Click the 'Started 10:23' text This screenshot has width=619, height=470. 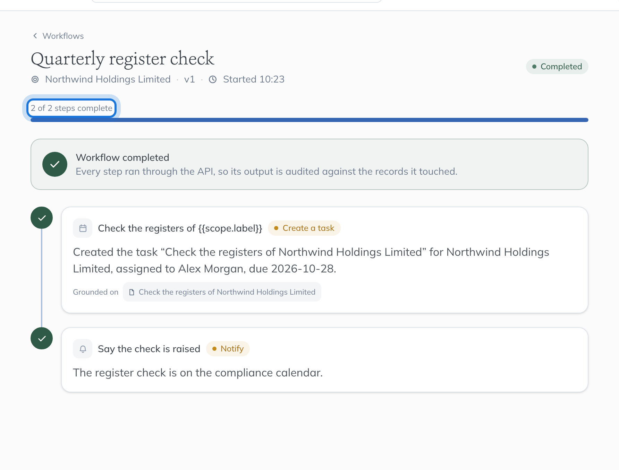coord(254,79)
